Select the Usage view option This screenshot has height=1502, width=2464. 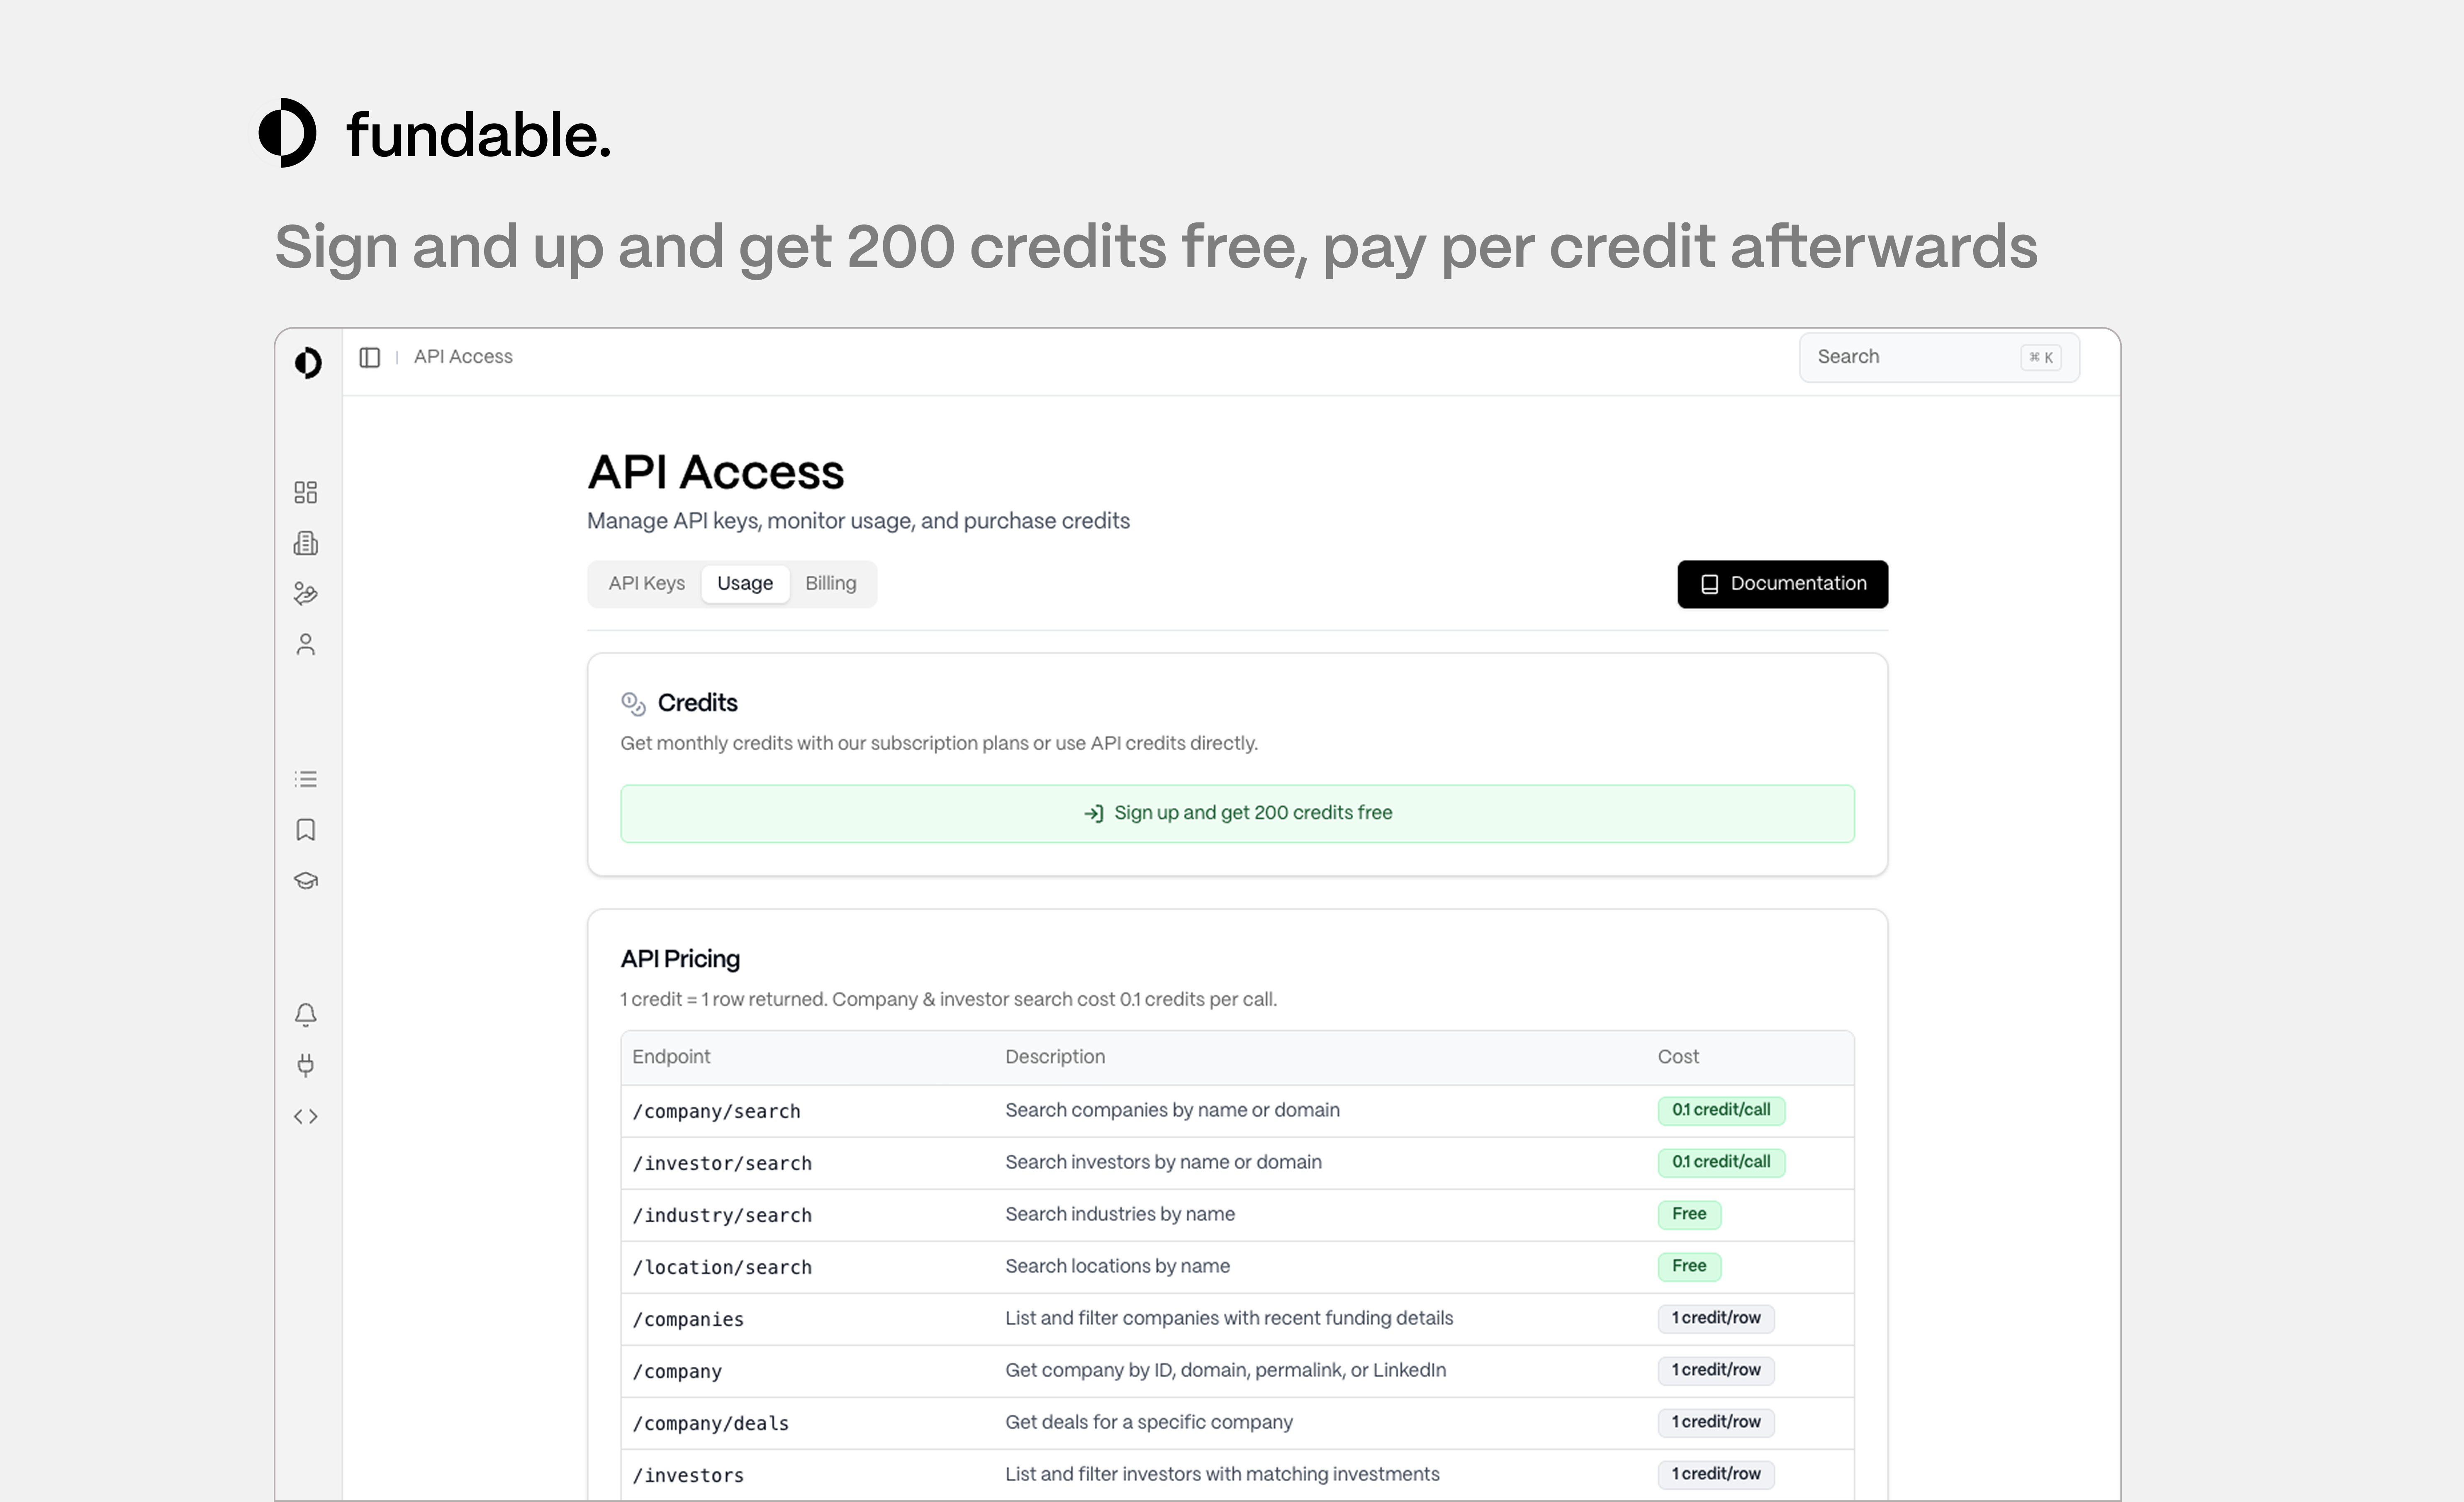[x=744, y=583]
